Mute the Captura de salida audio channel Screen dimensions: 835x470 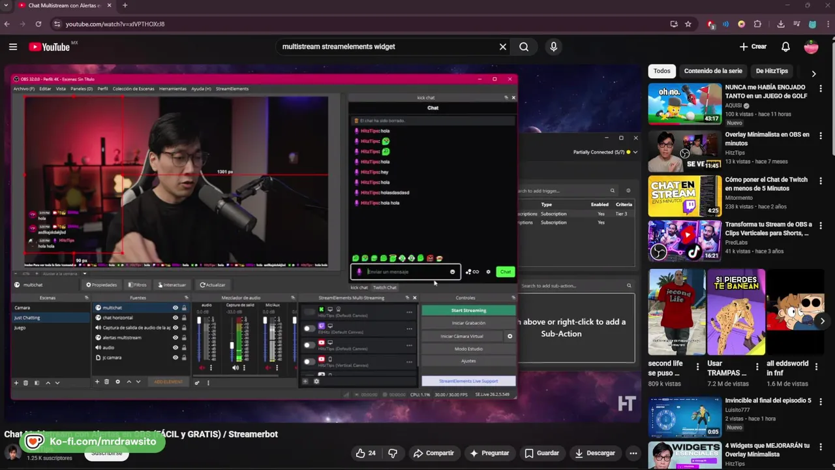[x=235, y=368]
